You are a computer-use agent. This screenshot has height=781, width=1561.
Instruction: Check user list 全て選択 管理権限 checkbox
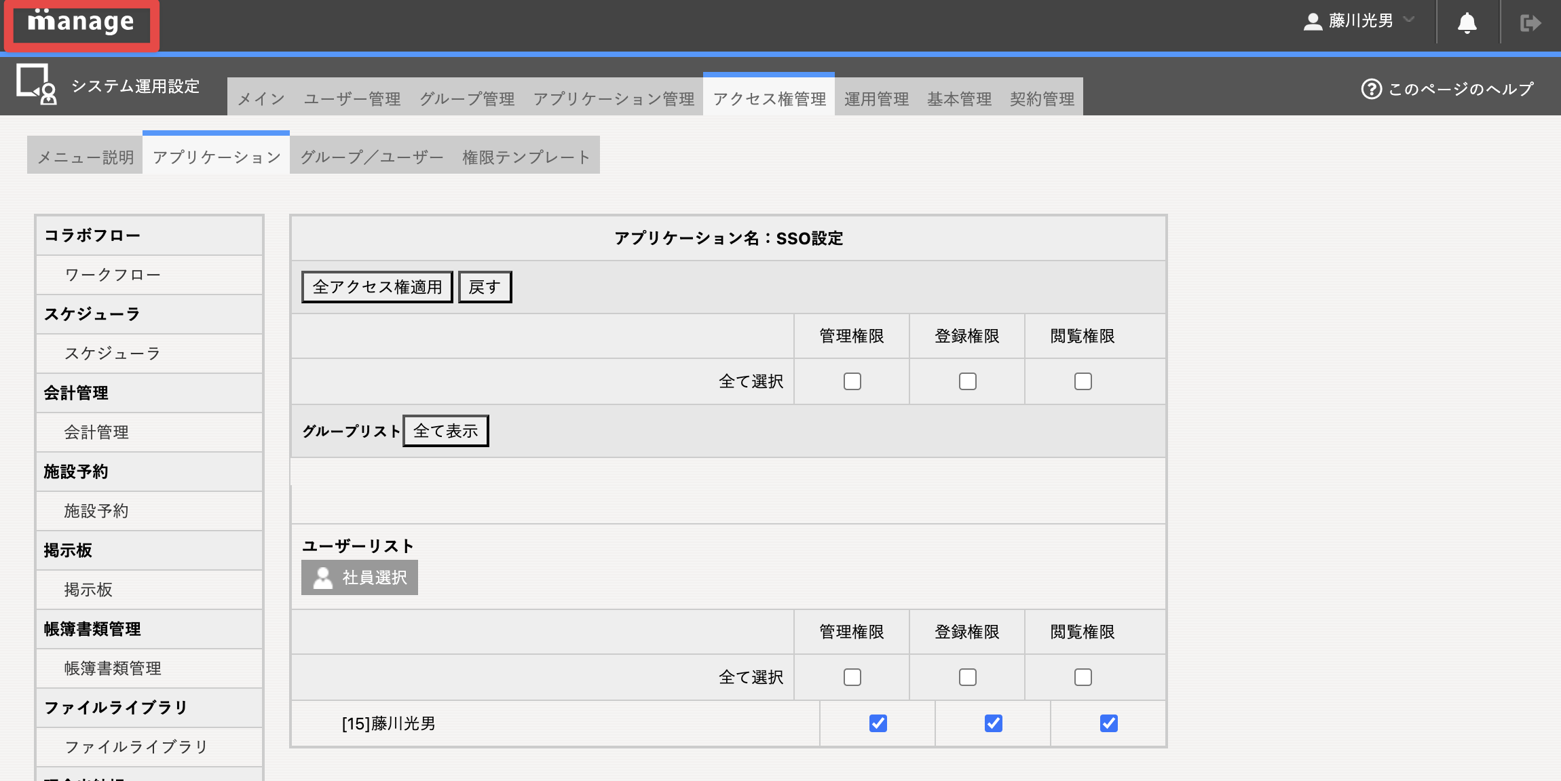click(852, 677)
